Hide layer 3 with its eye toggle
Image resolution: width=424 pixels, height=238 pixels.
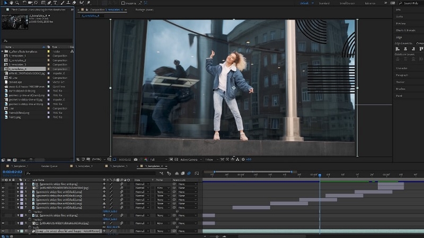tap(3, 192)
